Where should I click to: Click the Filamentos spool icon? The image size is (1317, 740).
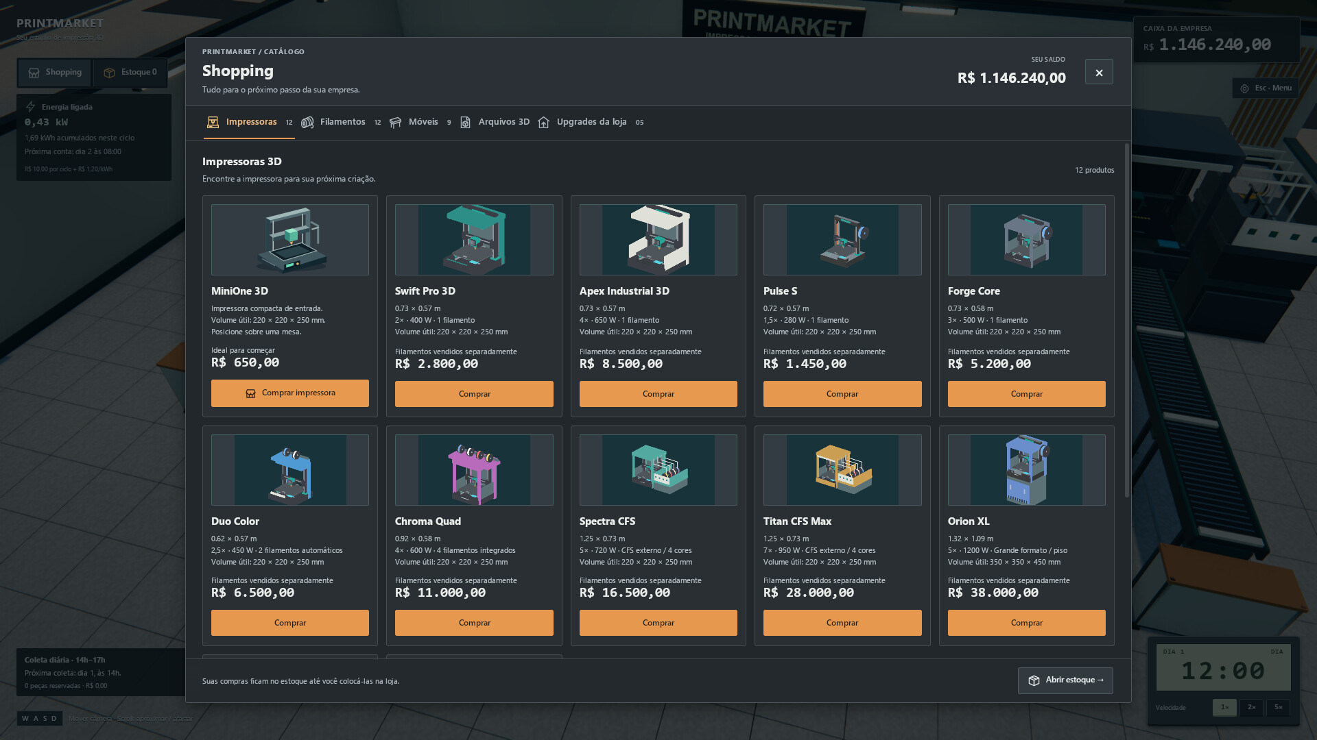click(x=307, y=122)
